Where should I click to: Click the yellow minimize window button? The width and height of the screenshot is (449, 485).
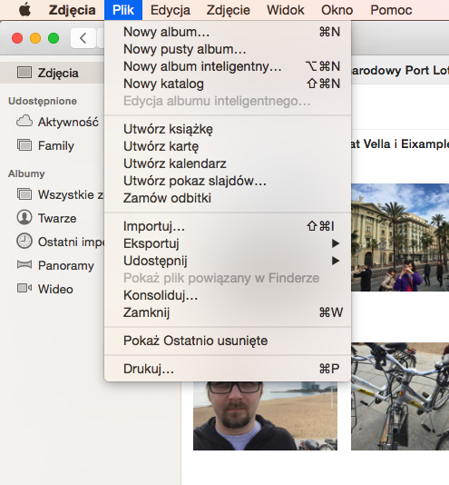point(35,38)
